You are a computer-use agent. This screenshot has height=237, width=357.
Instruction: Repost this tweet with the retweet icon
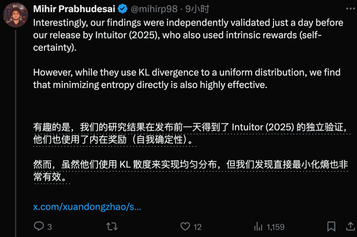[x=112, y=226]
